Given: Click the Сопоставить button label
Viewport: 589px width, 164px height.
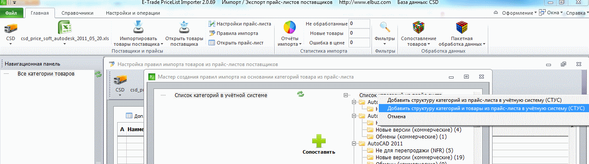Looking at the screenshot, I should click(319, 152).
